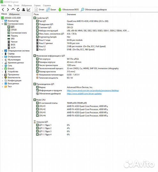This screenshot has width=158, height=172.
Task: Select ACPI item in the tree
Action: (x=12, y=47)
